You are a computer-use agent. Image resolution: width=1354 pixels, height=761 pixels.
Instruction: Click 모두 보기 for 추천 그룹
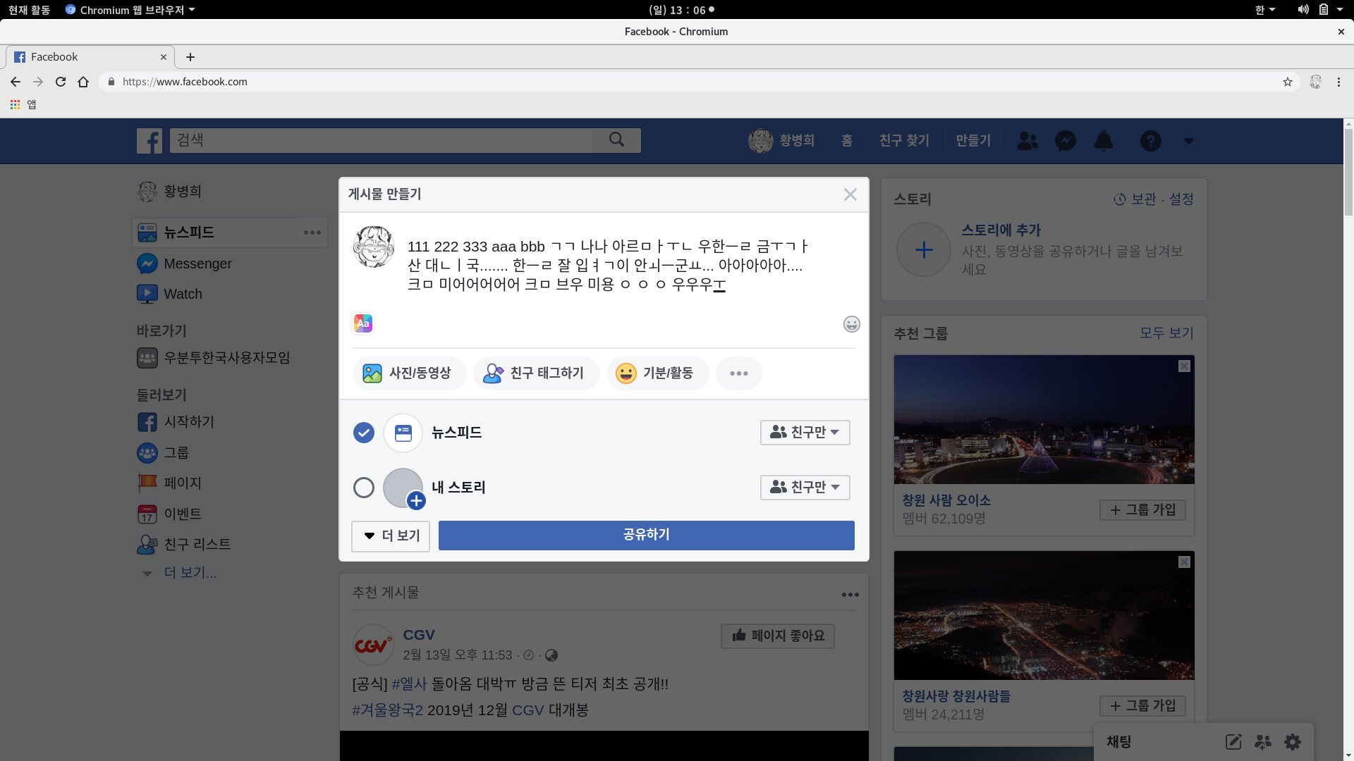[1166, 333]
